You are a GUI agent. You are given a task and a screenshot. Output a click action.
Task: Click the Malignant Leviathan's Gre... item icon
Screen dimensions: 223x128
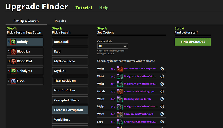pyautogui.click(x=120, y=107)
